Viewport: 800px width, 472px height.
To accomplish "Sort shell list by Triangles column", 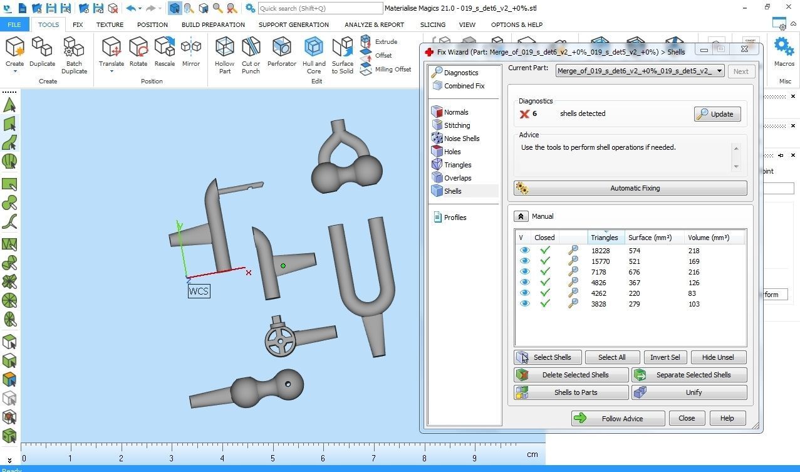I will (x=605, y=238).
